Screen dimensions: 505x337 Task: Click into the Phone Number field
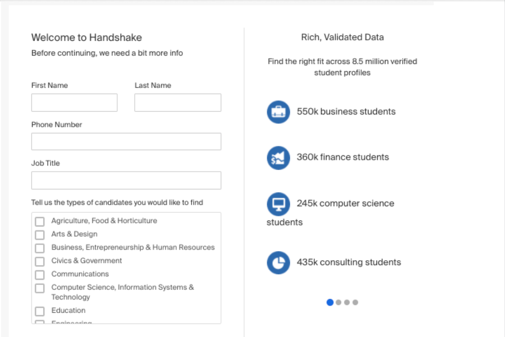126,142
